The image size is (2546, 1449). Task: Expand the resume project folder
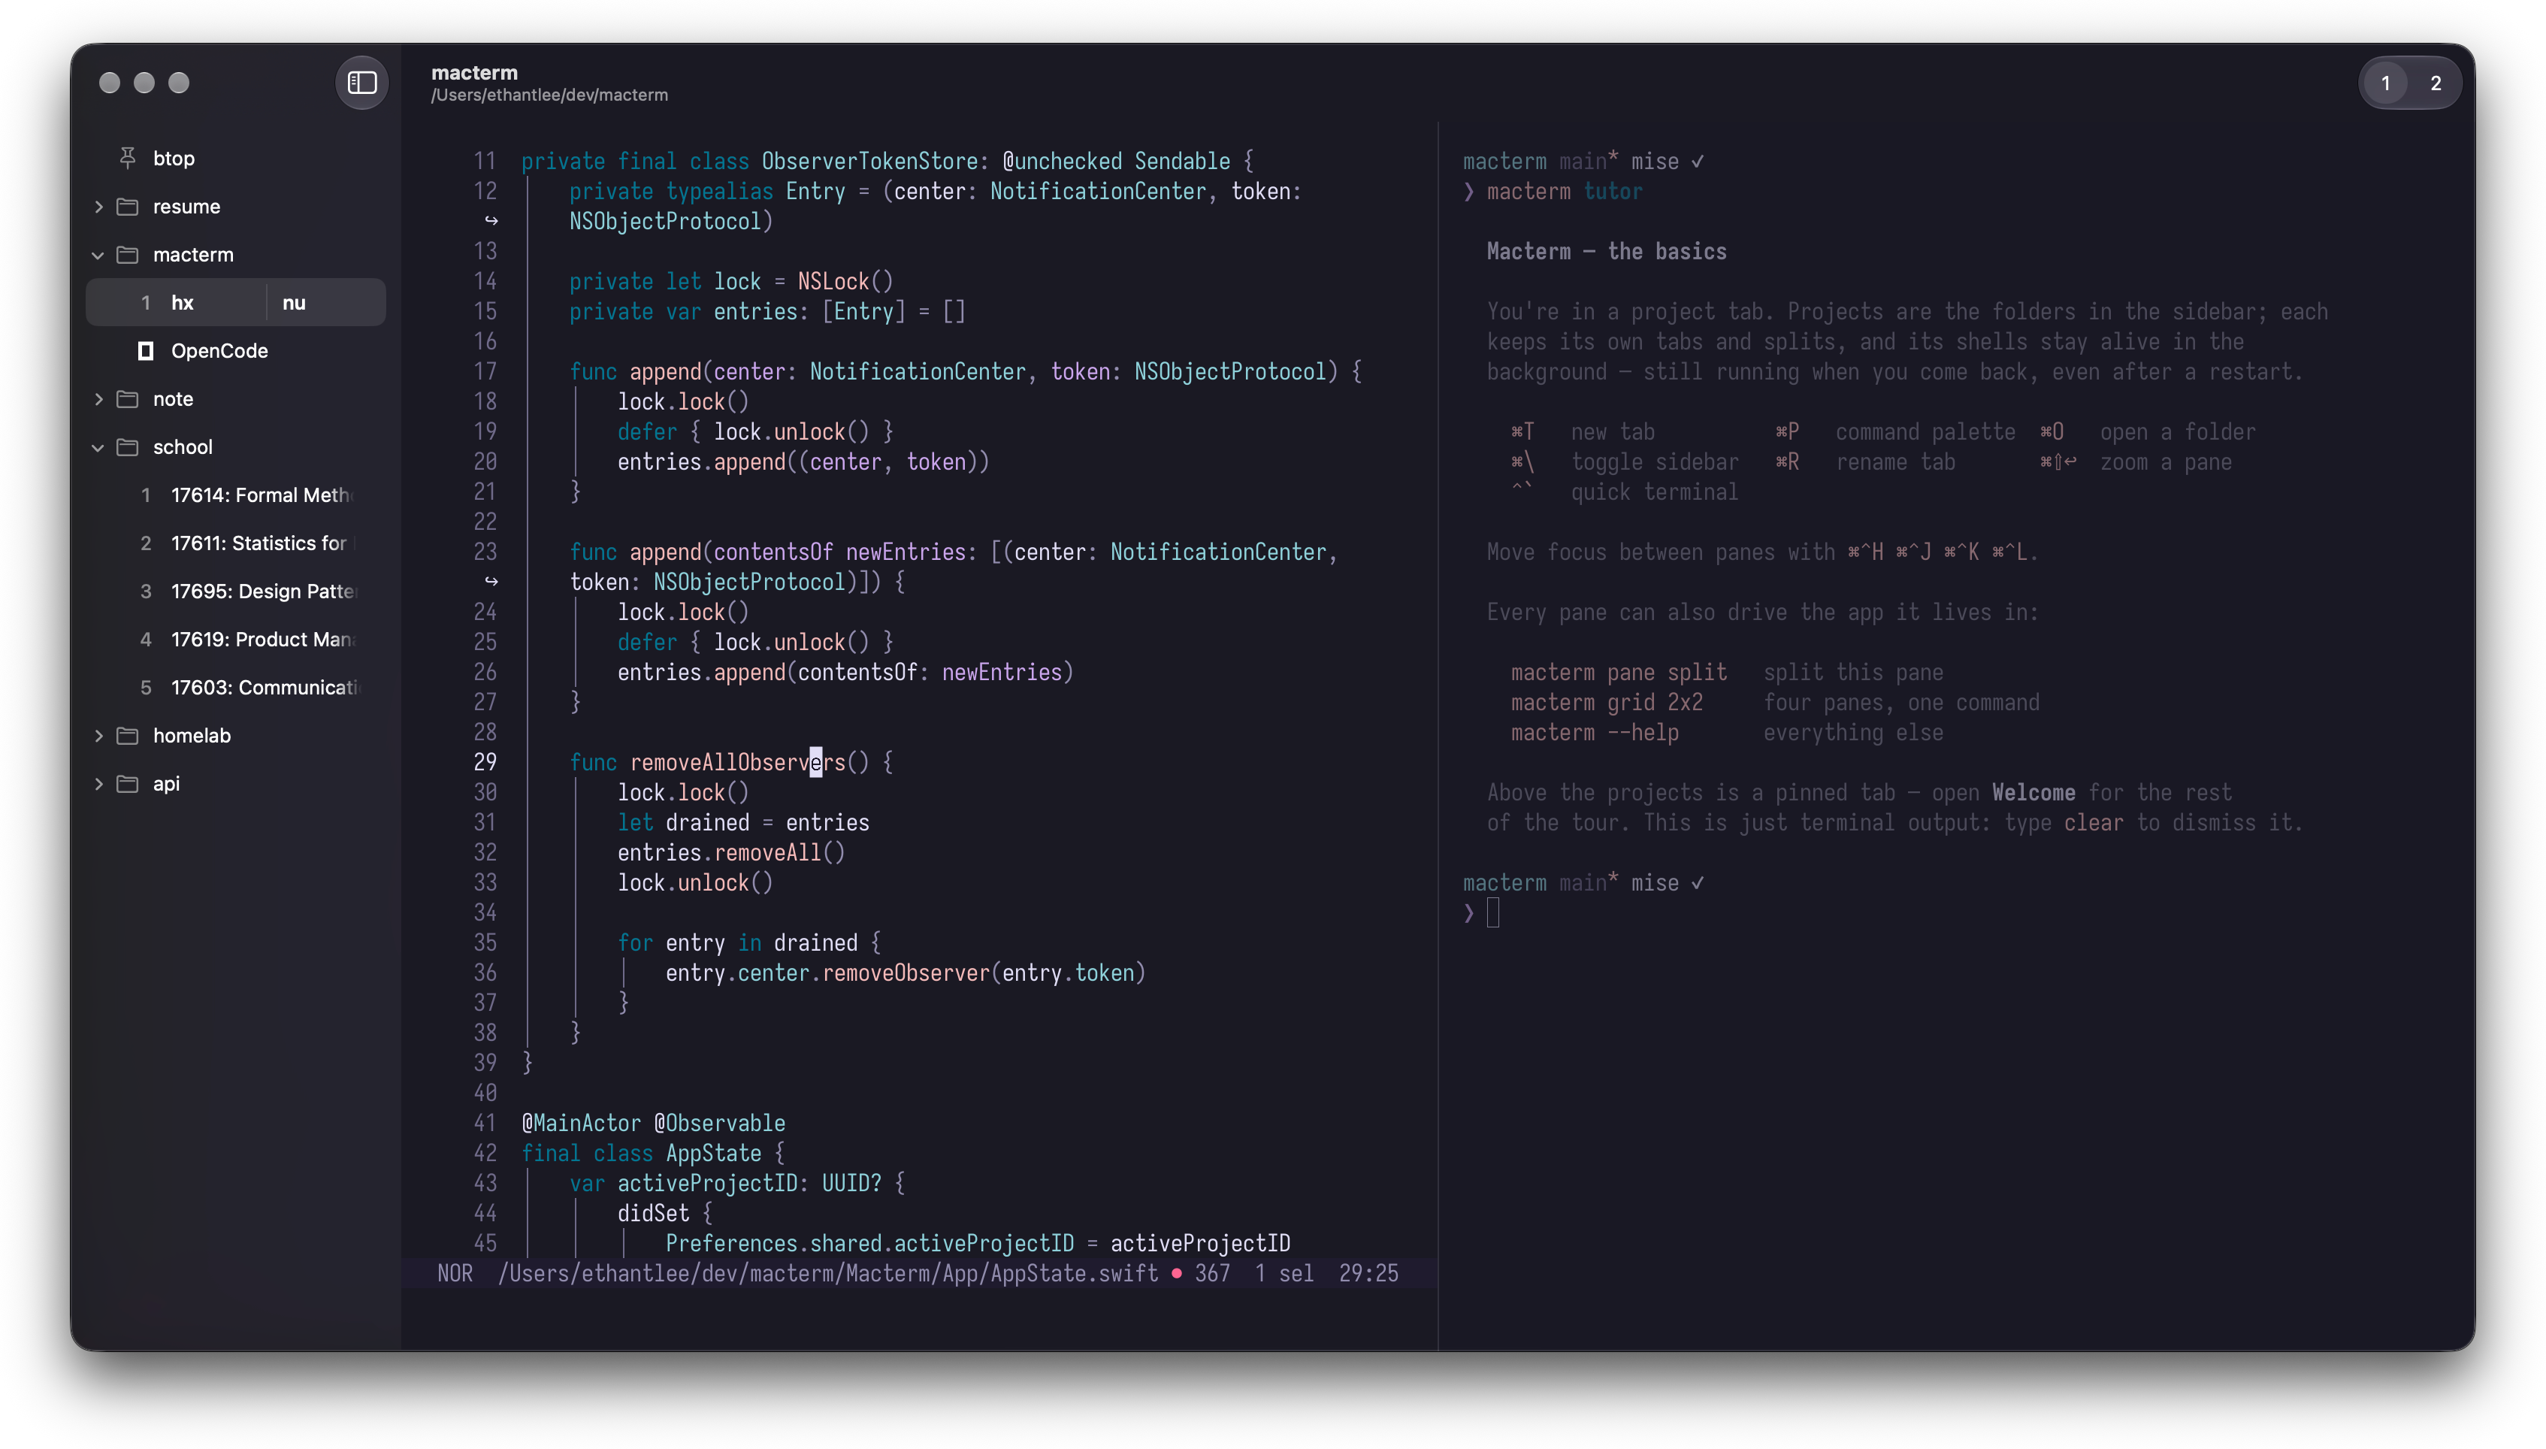click(98, 206)
